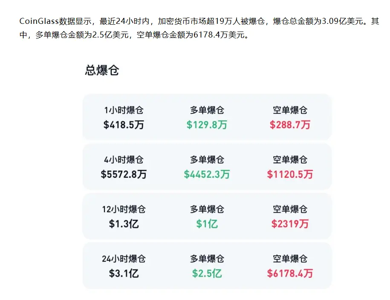The height and width of the screenshot is (300, 390).
Task: Click the CoinGlass text in the paragraph
Action: coord(39,21)
